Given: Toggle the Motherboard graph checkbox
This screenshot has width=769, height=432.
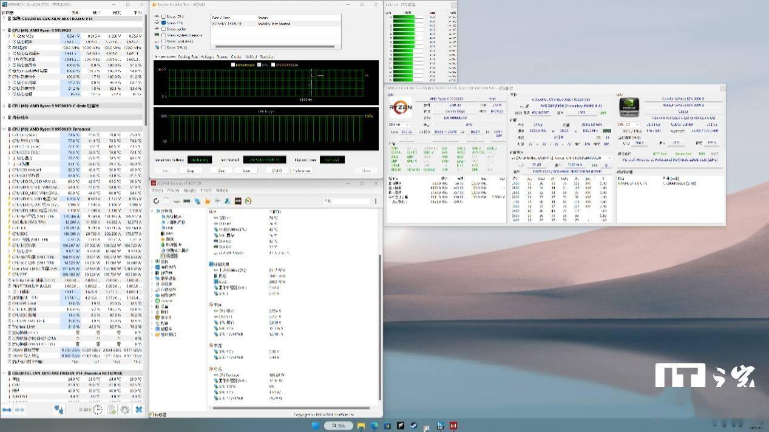Looking at the screenshot, I should pyautogui.click(x=234, y=64).
